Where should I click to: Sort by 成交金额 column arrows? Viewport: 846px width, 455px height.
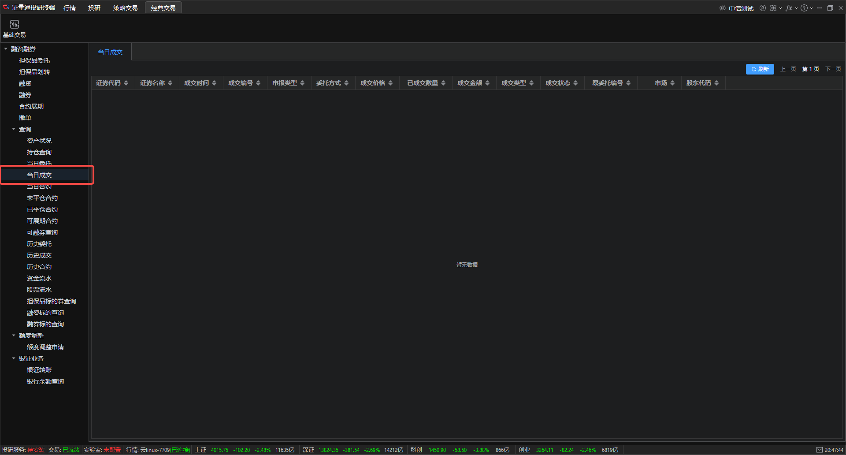click(487, 83)
